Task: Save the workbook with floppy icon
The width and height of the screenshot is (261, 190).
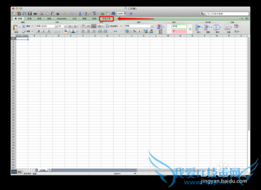Action: click(x=30, y=14)
